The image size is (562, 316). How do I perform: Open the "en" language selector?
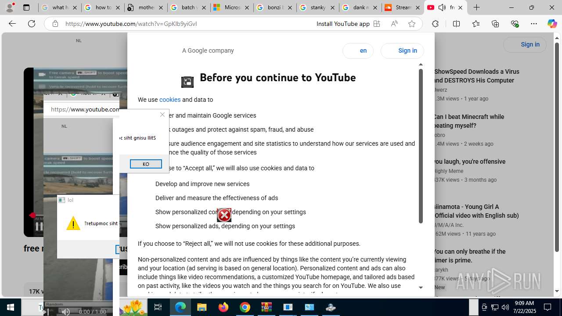pos(358,50)
